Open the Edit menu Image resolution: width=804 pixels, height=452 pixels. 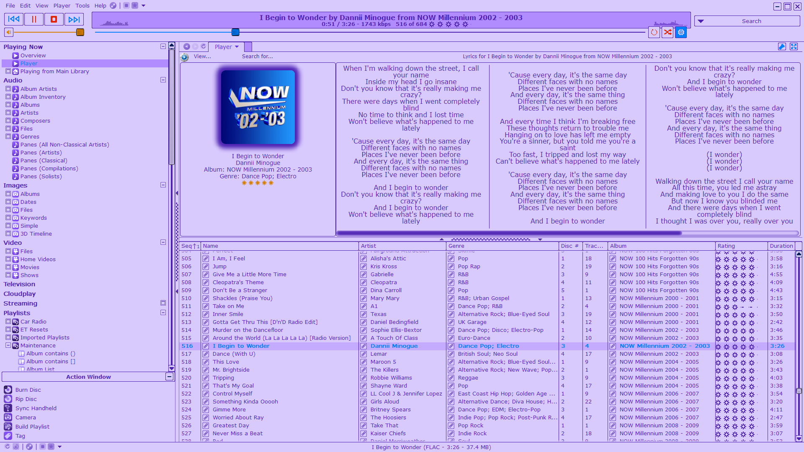tap(25, 5)
